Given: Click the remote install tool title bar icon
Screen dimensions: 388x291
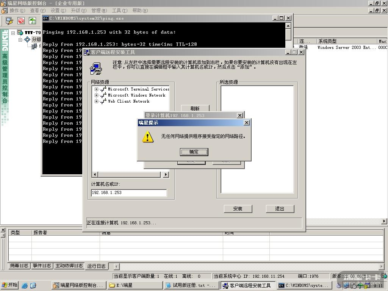Looking at the screenshot, I should pos(87,52).
